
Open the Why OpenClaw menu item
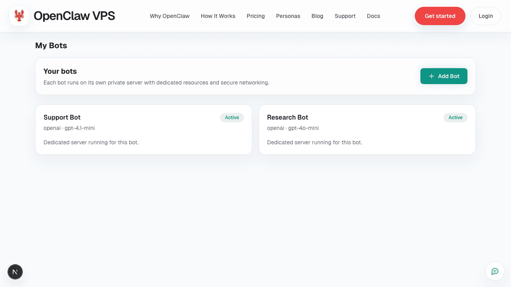point(170,16)
